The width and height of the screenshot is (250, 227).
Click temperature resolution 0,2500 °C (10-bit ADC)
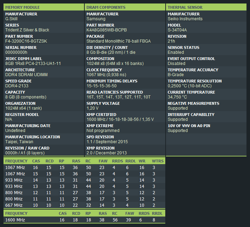click(189, 86)
